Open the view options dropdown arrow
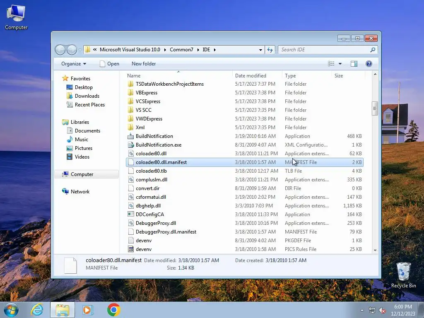Screen dimensions: 424x318 coord(340,64)
